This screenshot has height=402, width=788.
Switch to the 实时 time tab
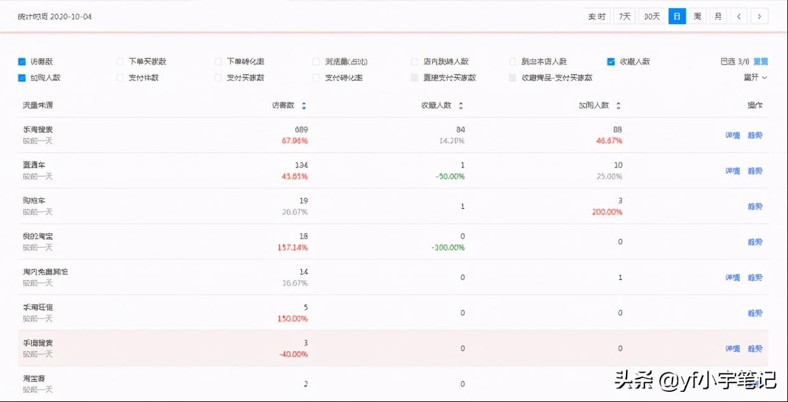(x=596, y=16)
